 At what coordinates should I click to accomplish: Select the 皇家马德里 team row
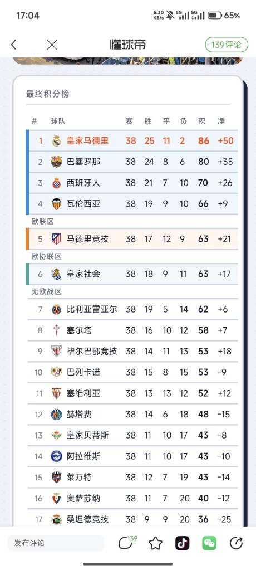click(x=132, y=140)
